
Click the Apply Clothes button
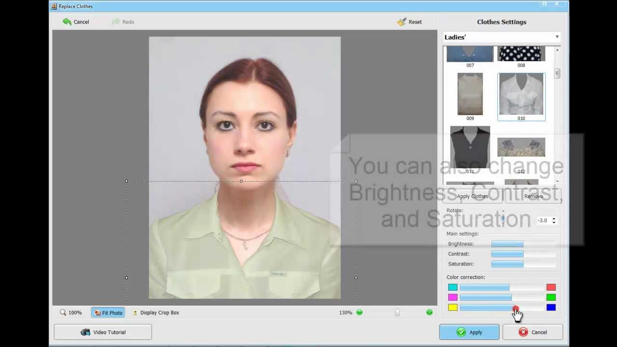click(x=472, y=196)
